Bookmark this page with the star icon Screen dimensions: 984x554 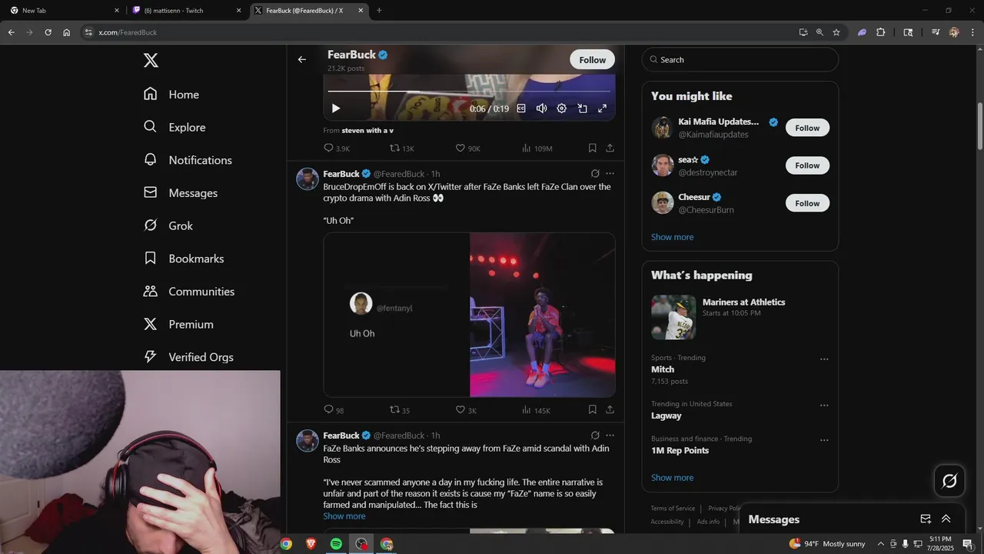(x=836, y=32)
